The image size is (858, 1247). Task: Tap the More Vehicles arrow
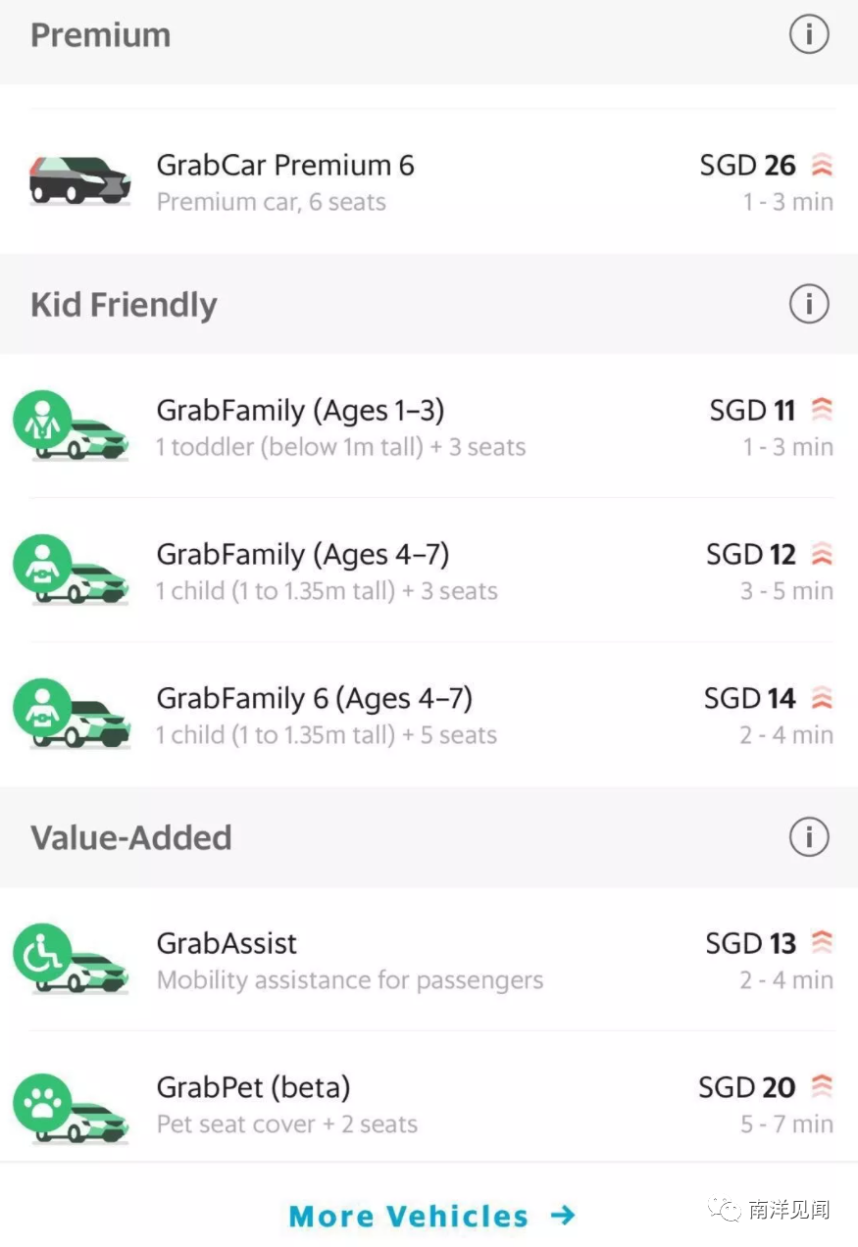[563, 1216]
